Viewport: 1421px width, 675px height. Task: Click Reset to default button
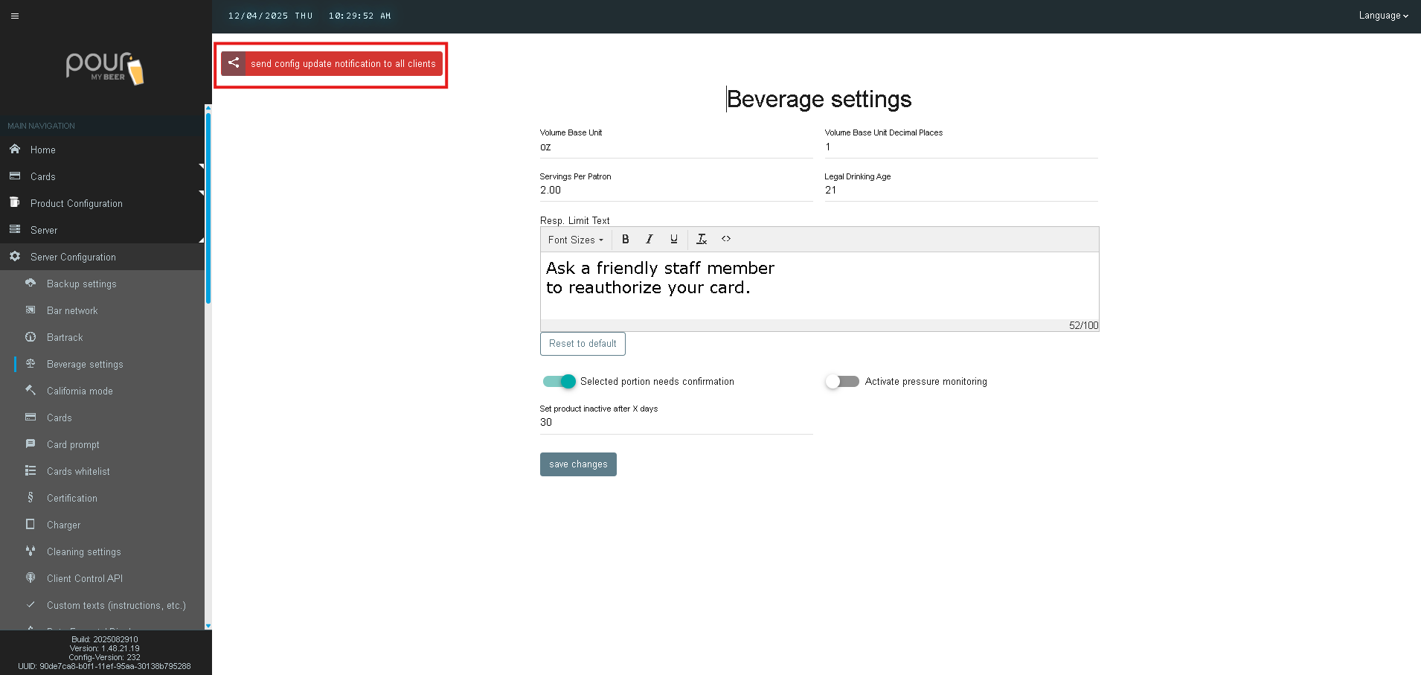(583, 344)
